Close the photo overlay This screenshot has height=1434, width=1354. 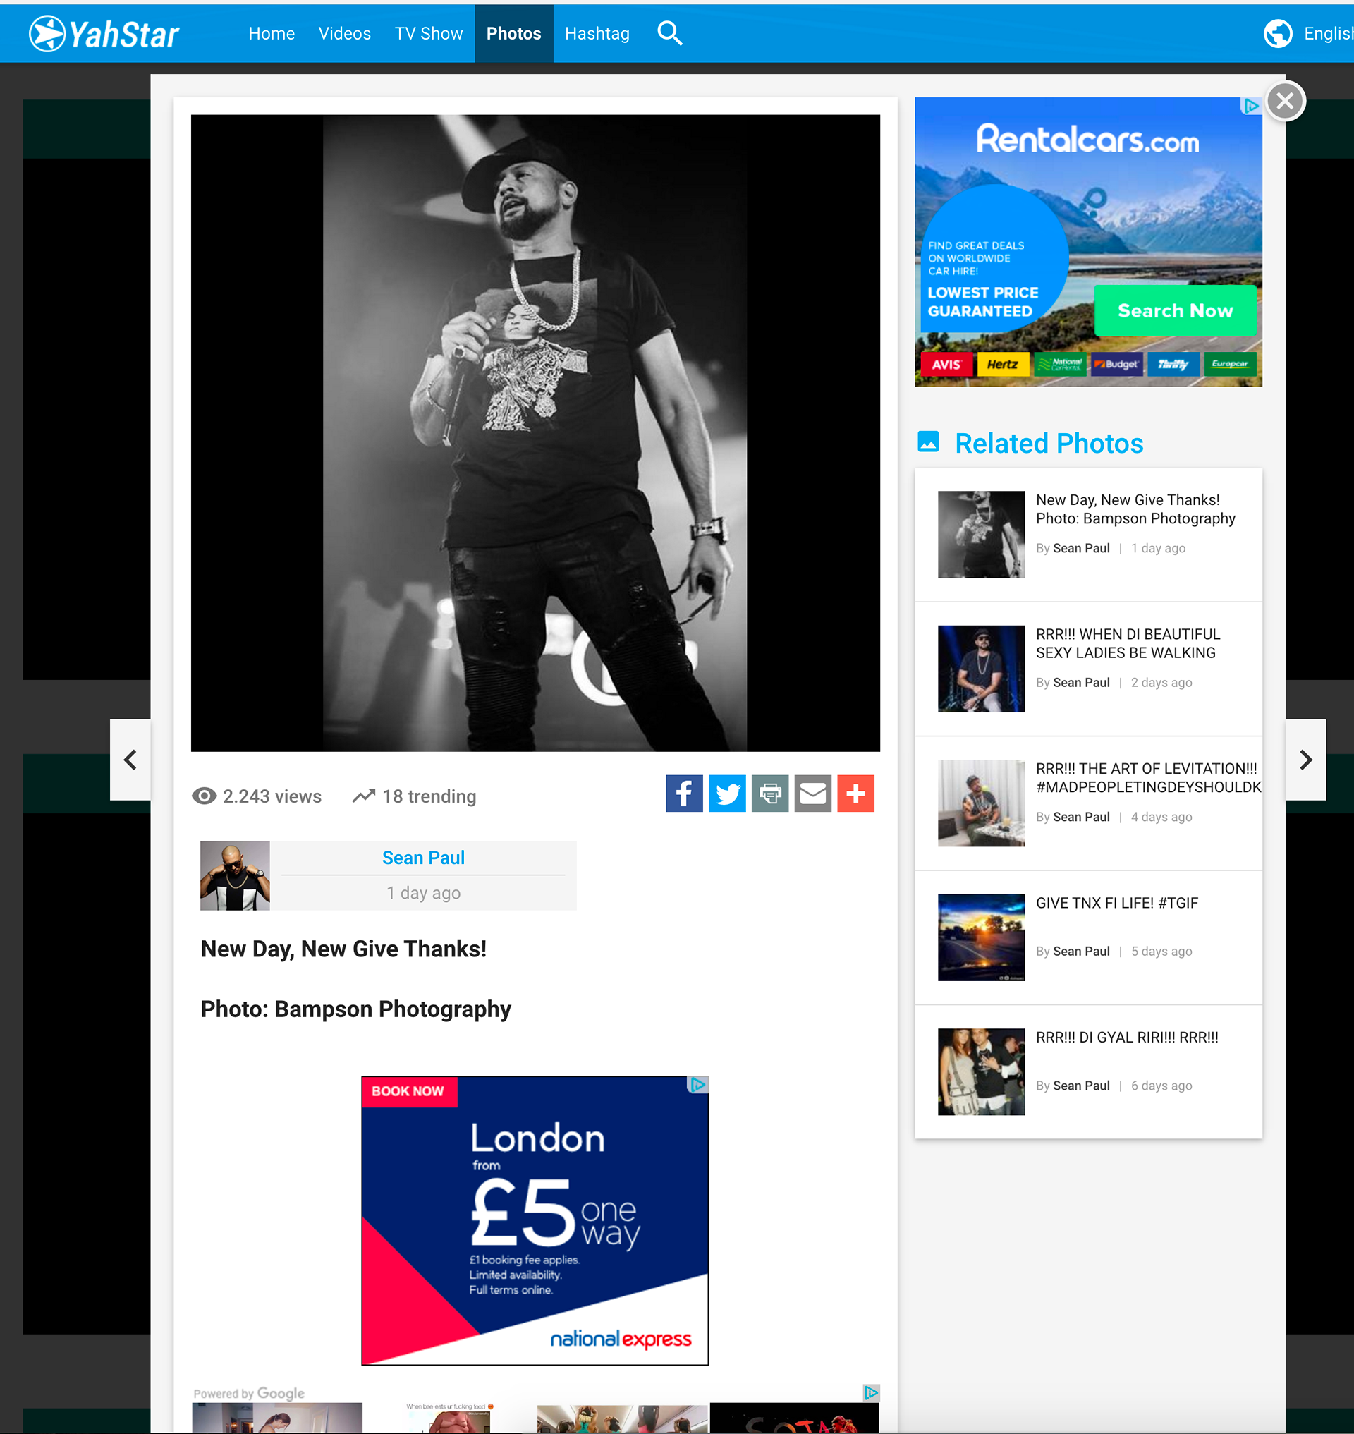coord(1285,101)
